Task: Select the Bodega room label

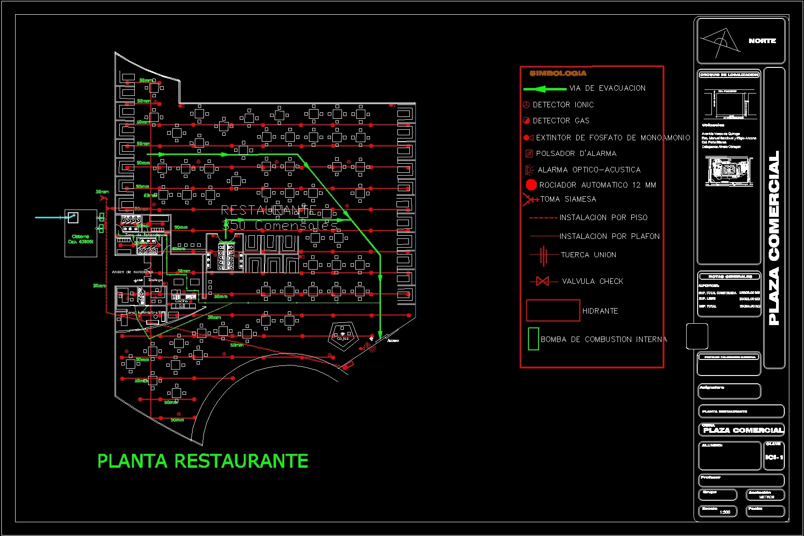Action: 155,280
